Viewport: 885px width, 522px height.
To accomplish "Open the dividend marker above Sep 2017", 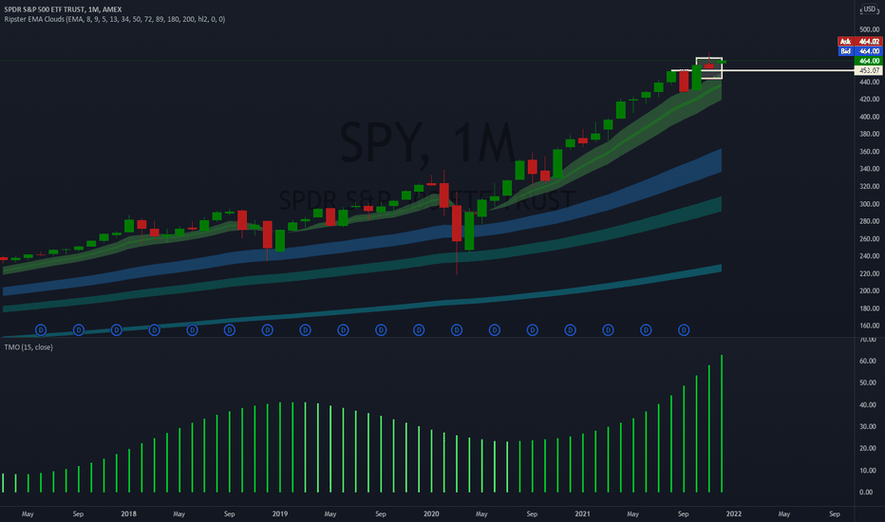I will pos(79,329).
